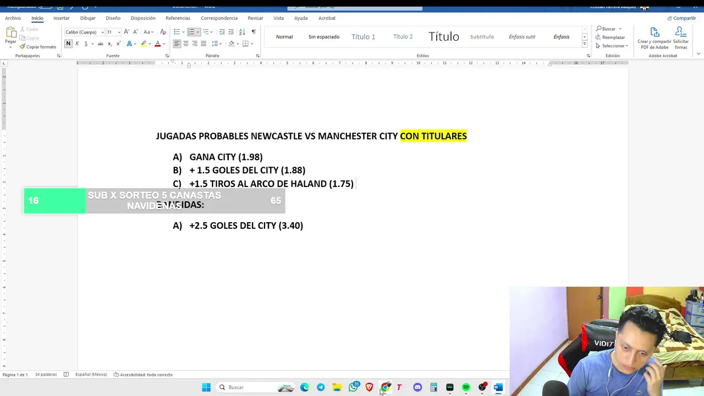Click Crear y compartir PDF de Adobe
This screenshot has width=704, height=396.
pyautogui.click(x=654, y=38)
